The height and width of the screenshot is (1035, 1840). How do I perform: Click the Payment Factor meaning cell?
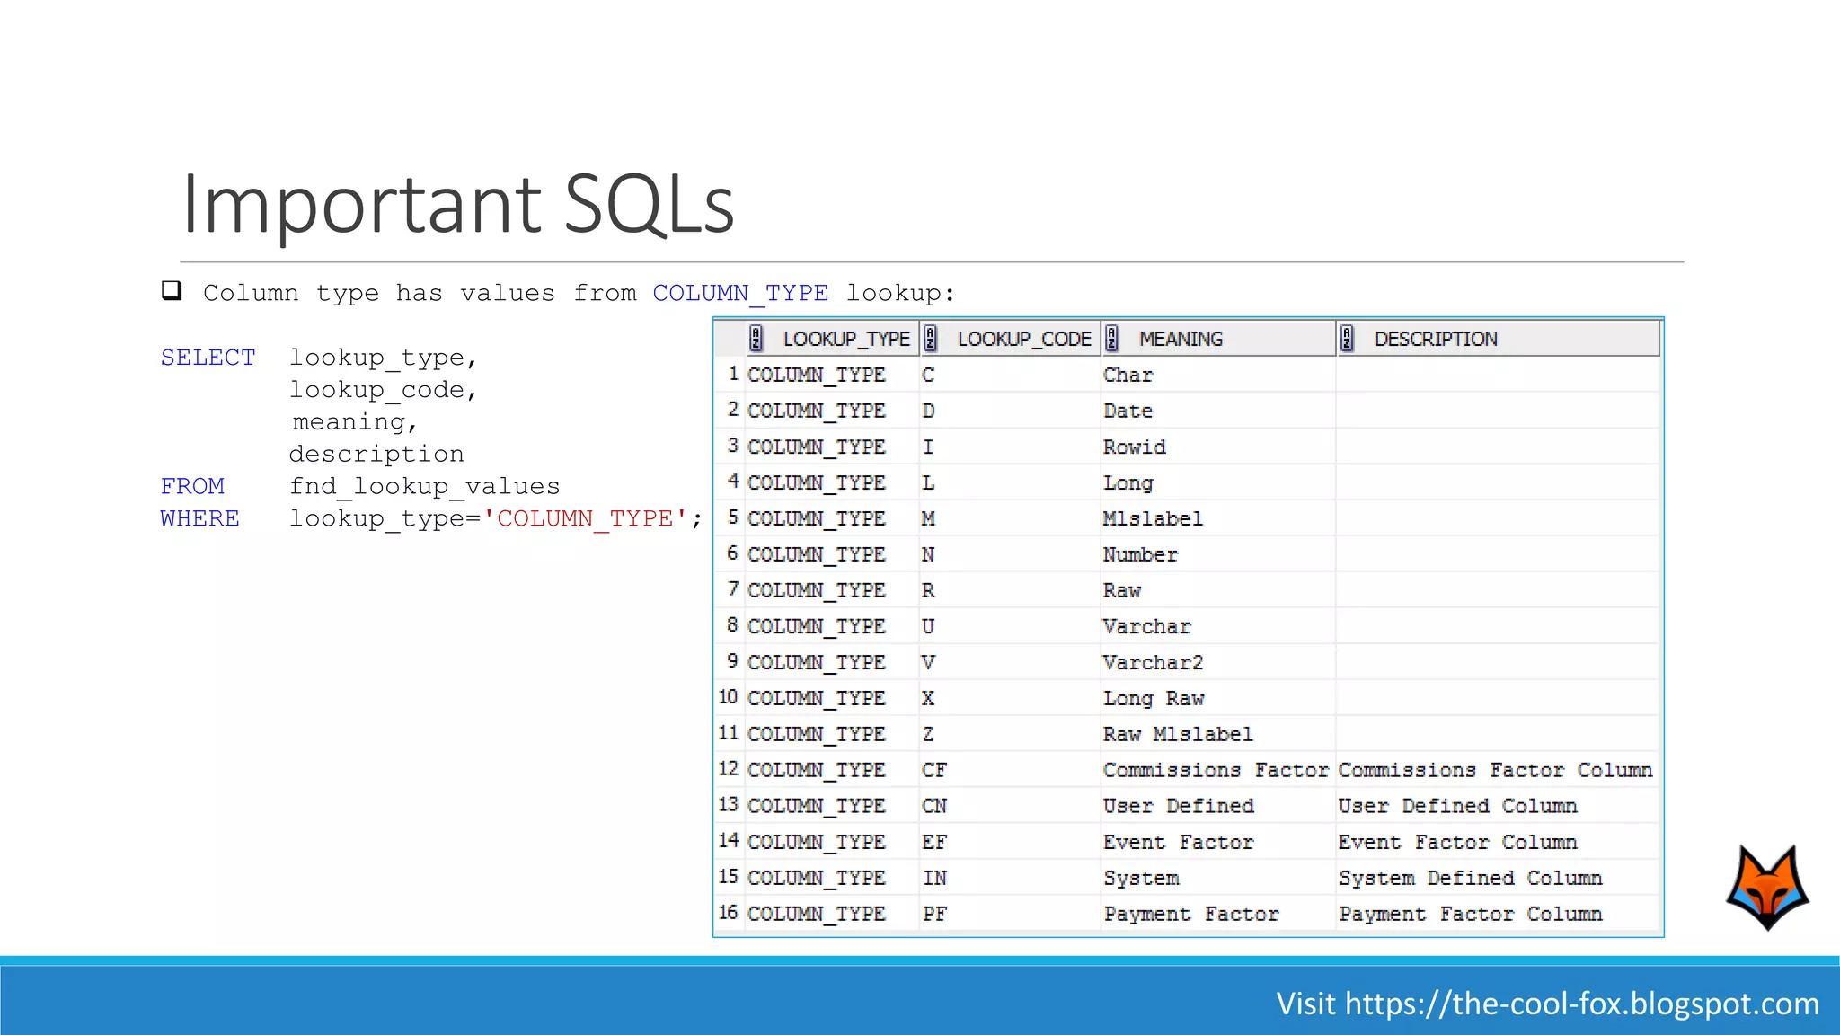pos(1190,914)
